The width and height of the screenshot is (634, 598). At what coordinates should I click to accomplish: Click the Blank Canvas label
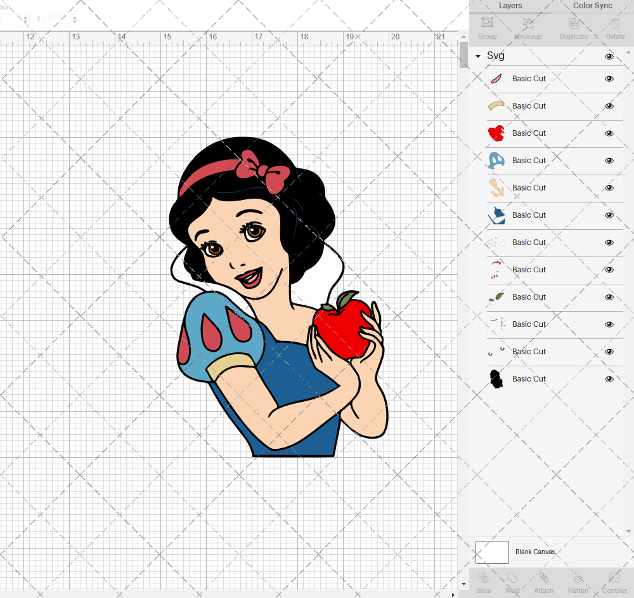pyautogui.click(x=535, y=552)
